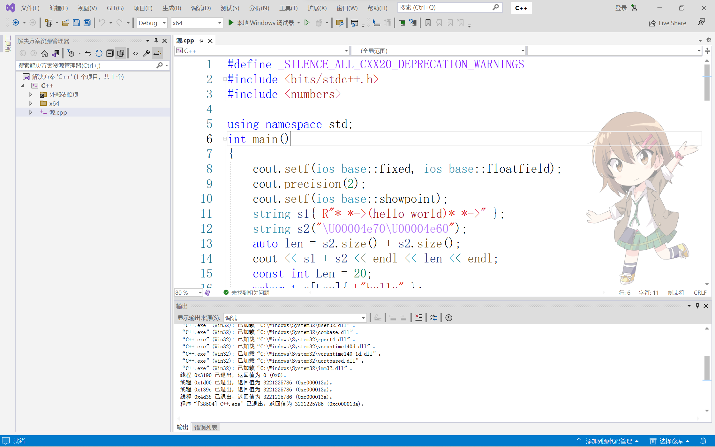Click the 本地 Windows 调试器 start button
This screenshot has width=715, height=447.
(261, 23)
